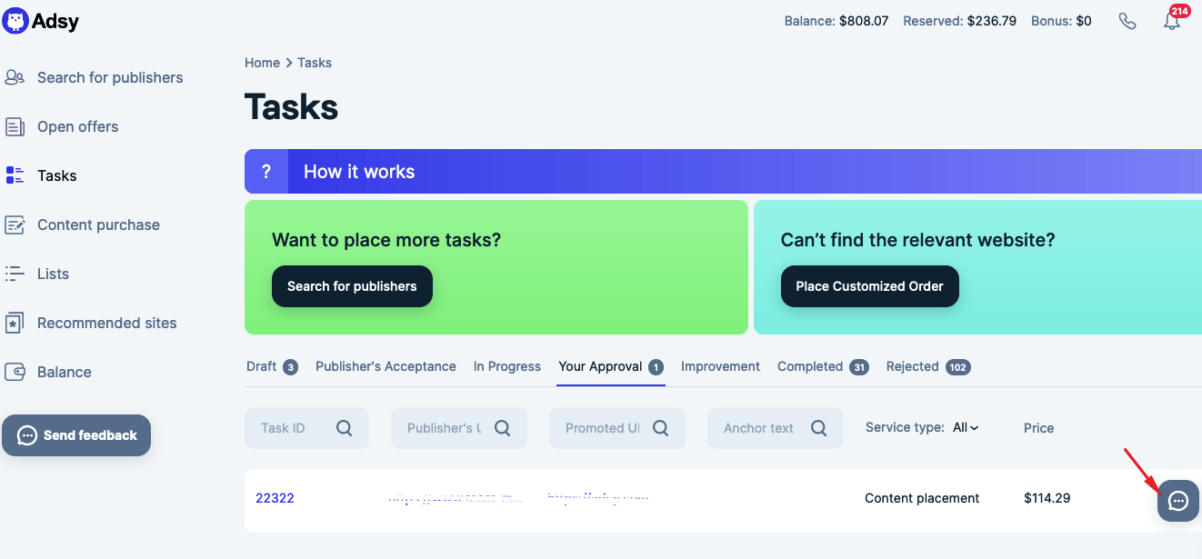Image resolution: width=1202 pixels, height=559 pixels.
Task: Click the Content placement cell
Action: 922,498
